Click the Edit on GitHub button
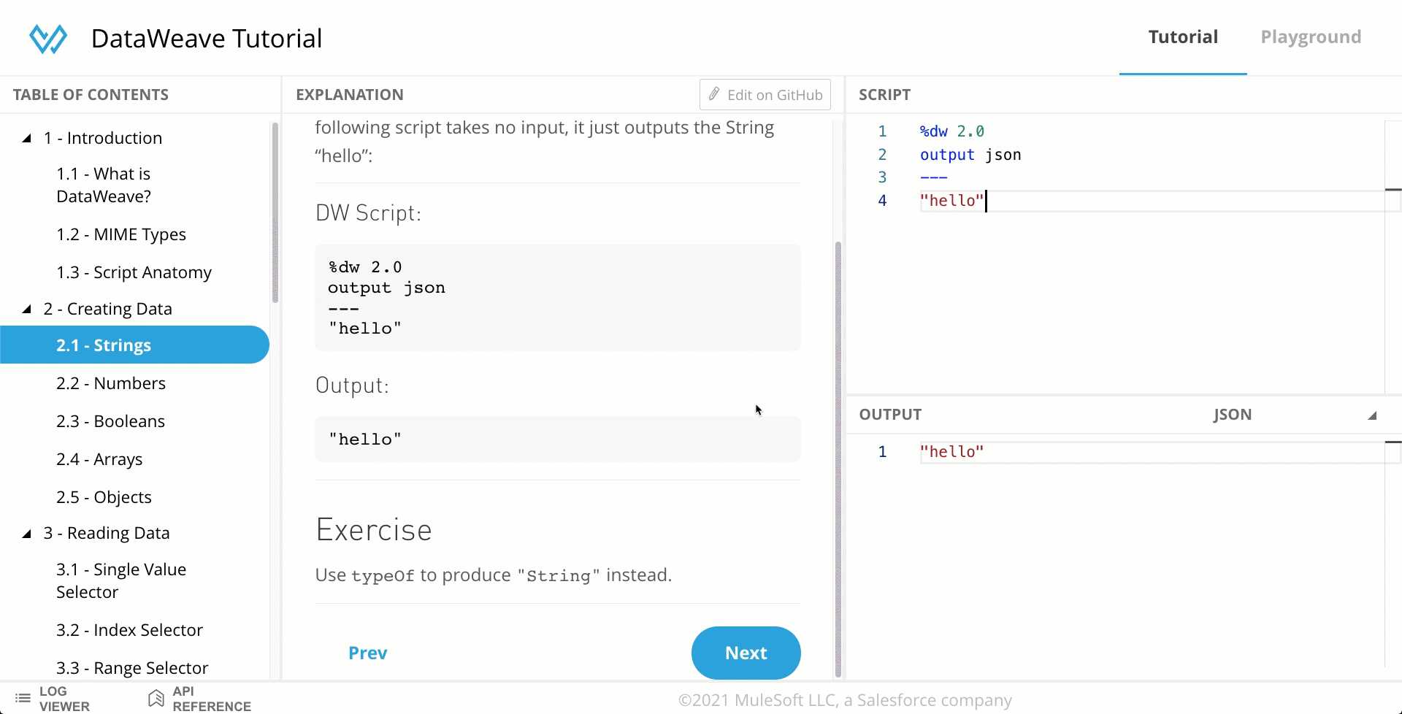The image size is (1402, 714). coord(765,94)
